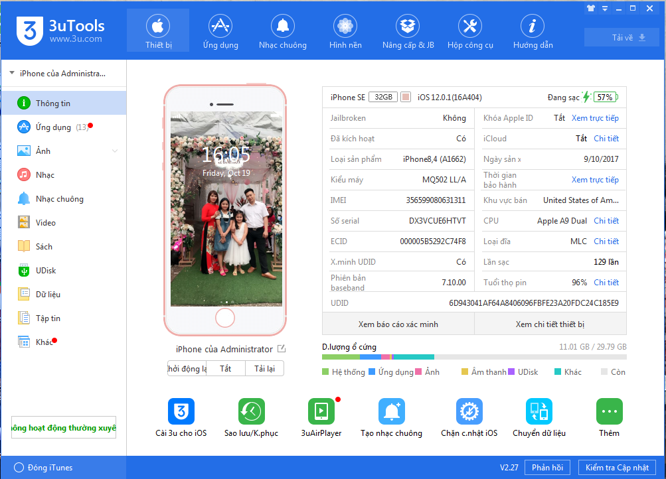Launch Chuyển dữ liệu transfer tool
666x479 pixels.
pos(539,411)
